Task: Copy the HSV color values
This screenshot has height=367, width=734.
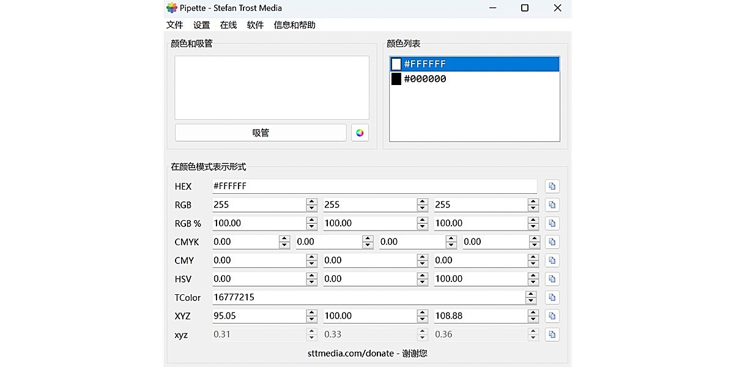Action: pos(552,278)
